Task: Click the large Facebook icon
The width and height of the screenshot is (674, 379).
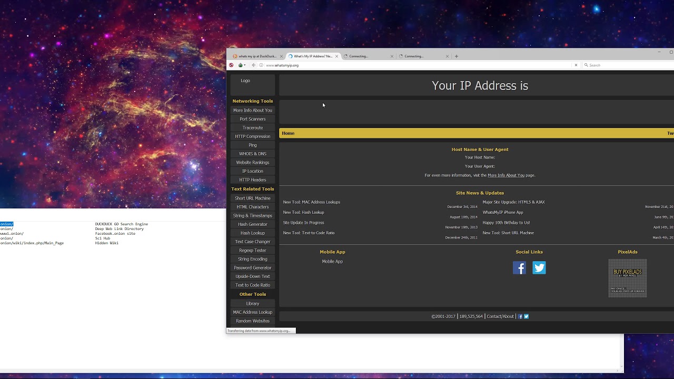Action: (x=520, y=268)
